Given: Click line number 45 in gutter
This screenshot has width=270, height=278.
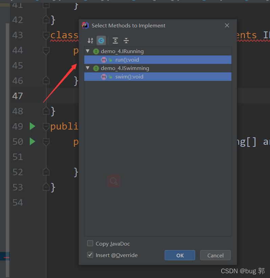Looking at the screenshot, I should [18, 65].
